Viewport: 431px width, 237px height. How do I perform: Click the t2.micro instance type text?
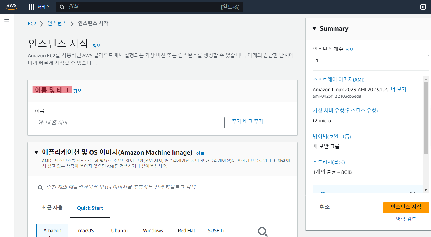point(322,121)
